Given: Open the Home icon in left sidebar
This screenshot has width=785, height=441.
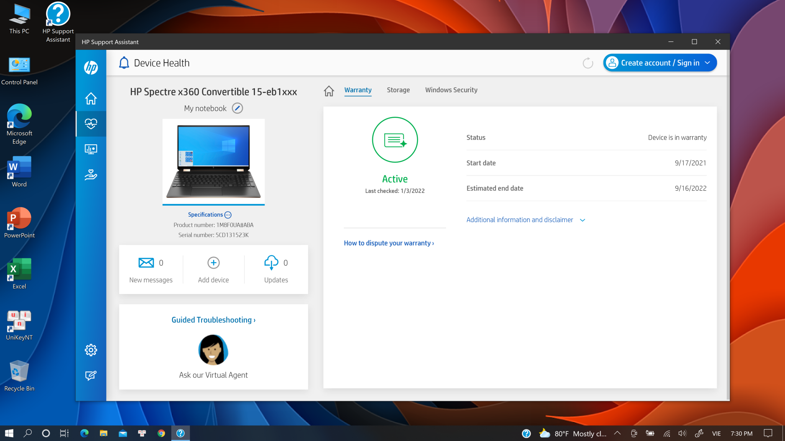Looking at the screenshot, I should [91, 98].
